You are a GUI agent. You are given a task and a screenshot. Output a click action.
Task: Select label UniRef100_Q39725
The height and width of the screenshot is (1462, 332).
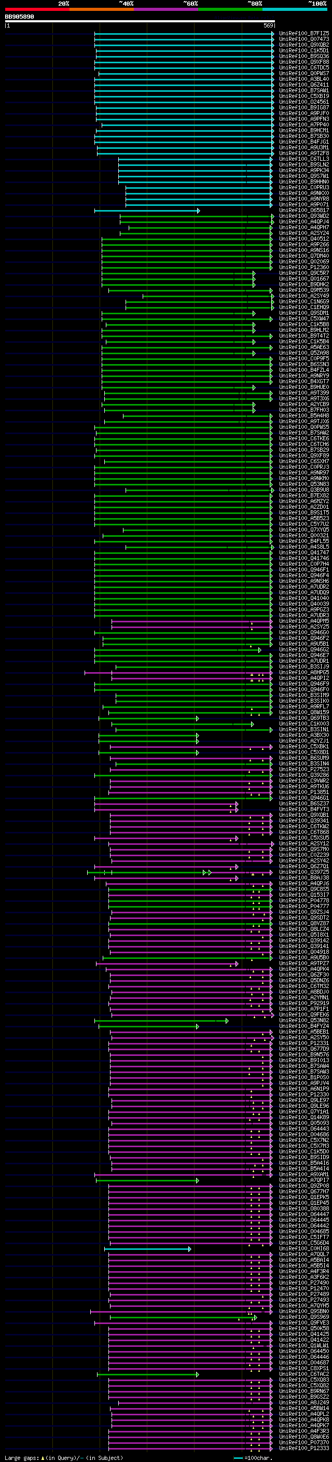(x=304, y=872)
